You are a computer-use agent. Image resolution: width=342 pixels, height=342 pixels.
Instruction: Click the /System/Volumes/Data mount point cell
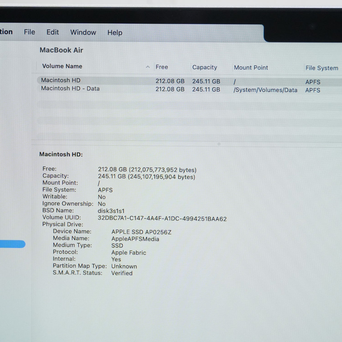(265, 90)
